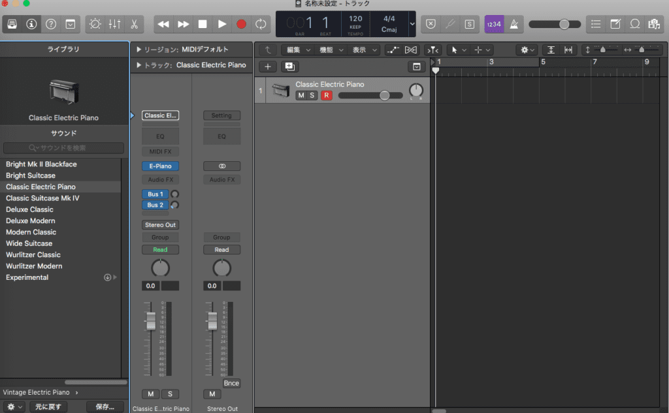Click the E-Piano instrument slot
The image size is (669, 413).
161,166
